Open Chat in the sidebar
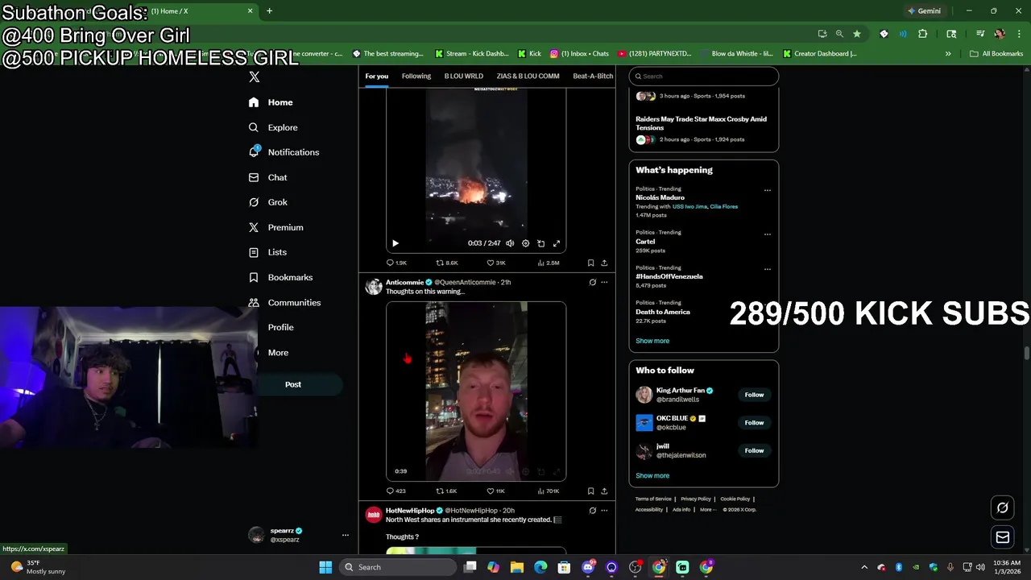The width and height of the screenshot is (1031, 580). [x=267, y=177]
